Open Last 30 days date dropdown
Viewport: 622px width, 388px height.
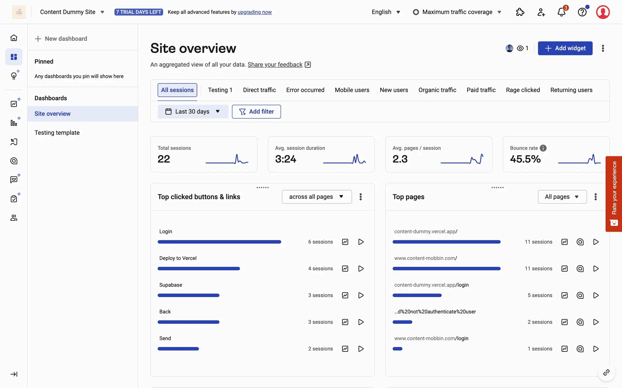[x=193, y=112]
